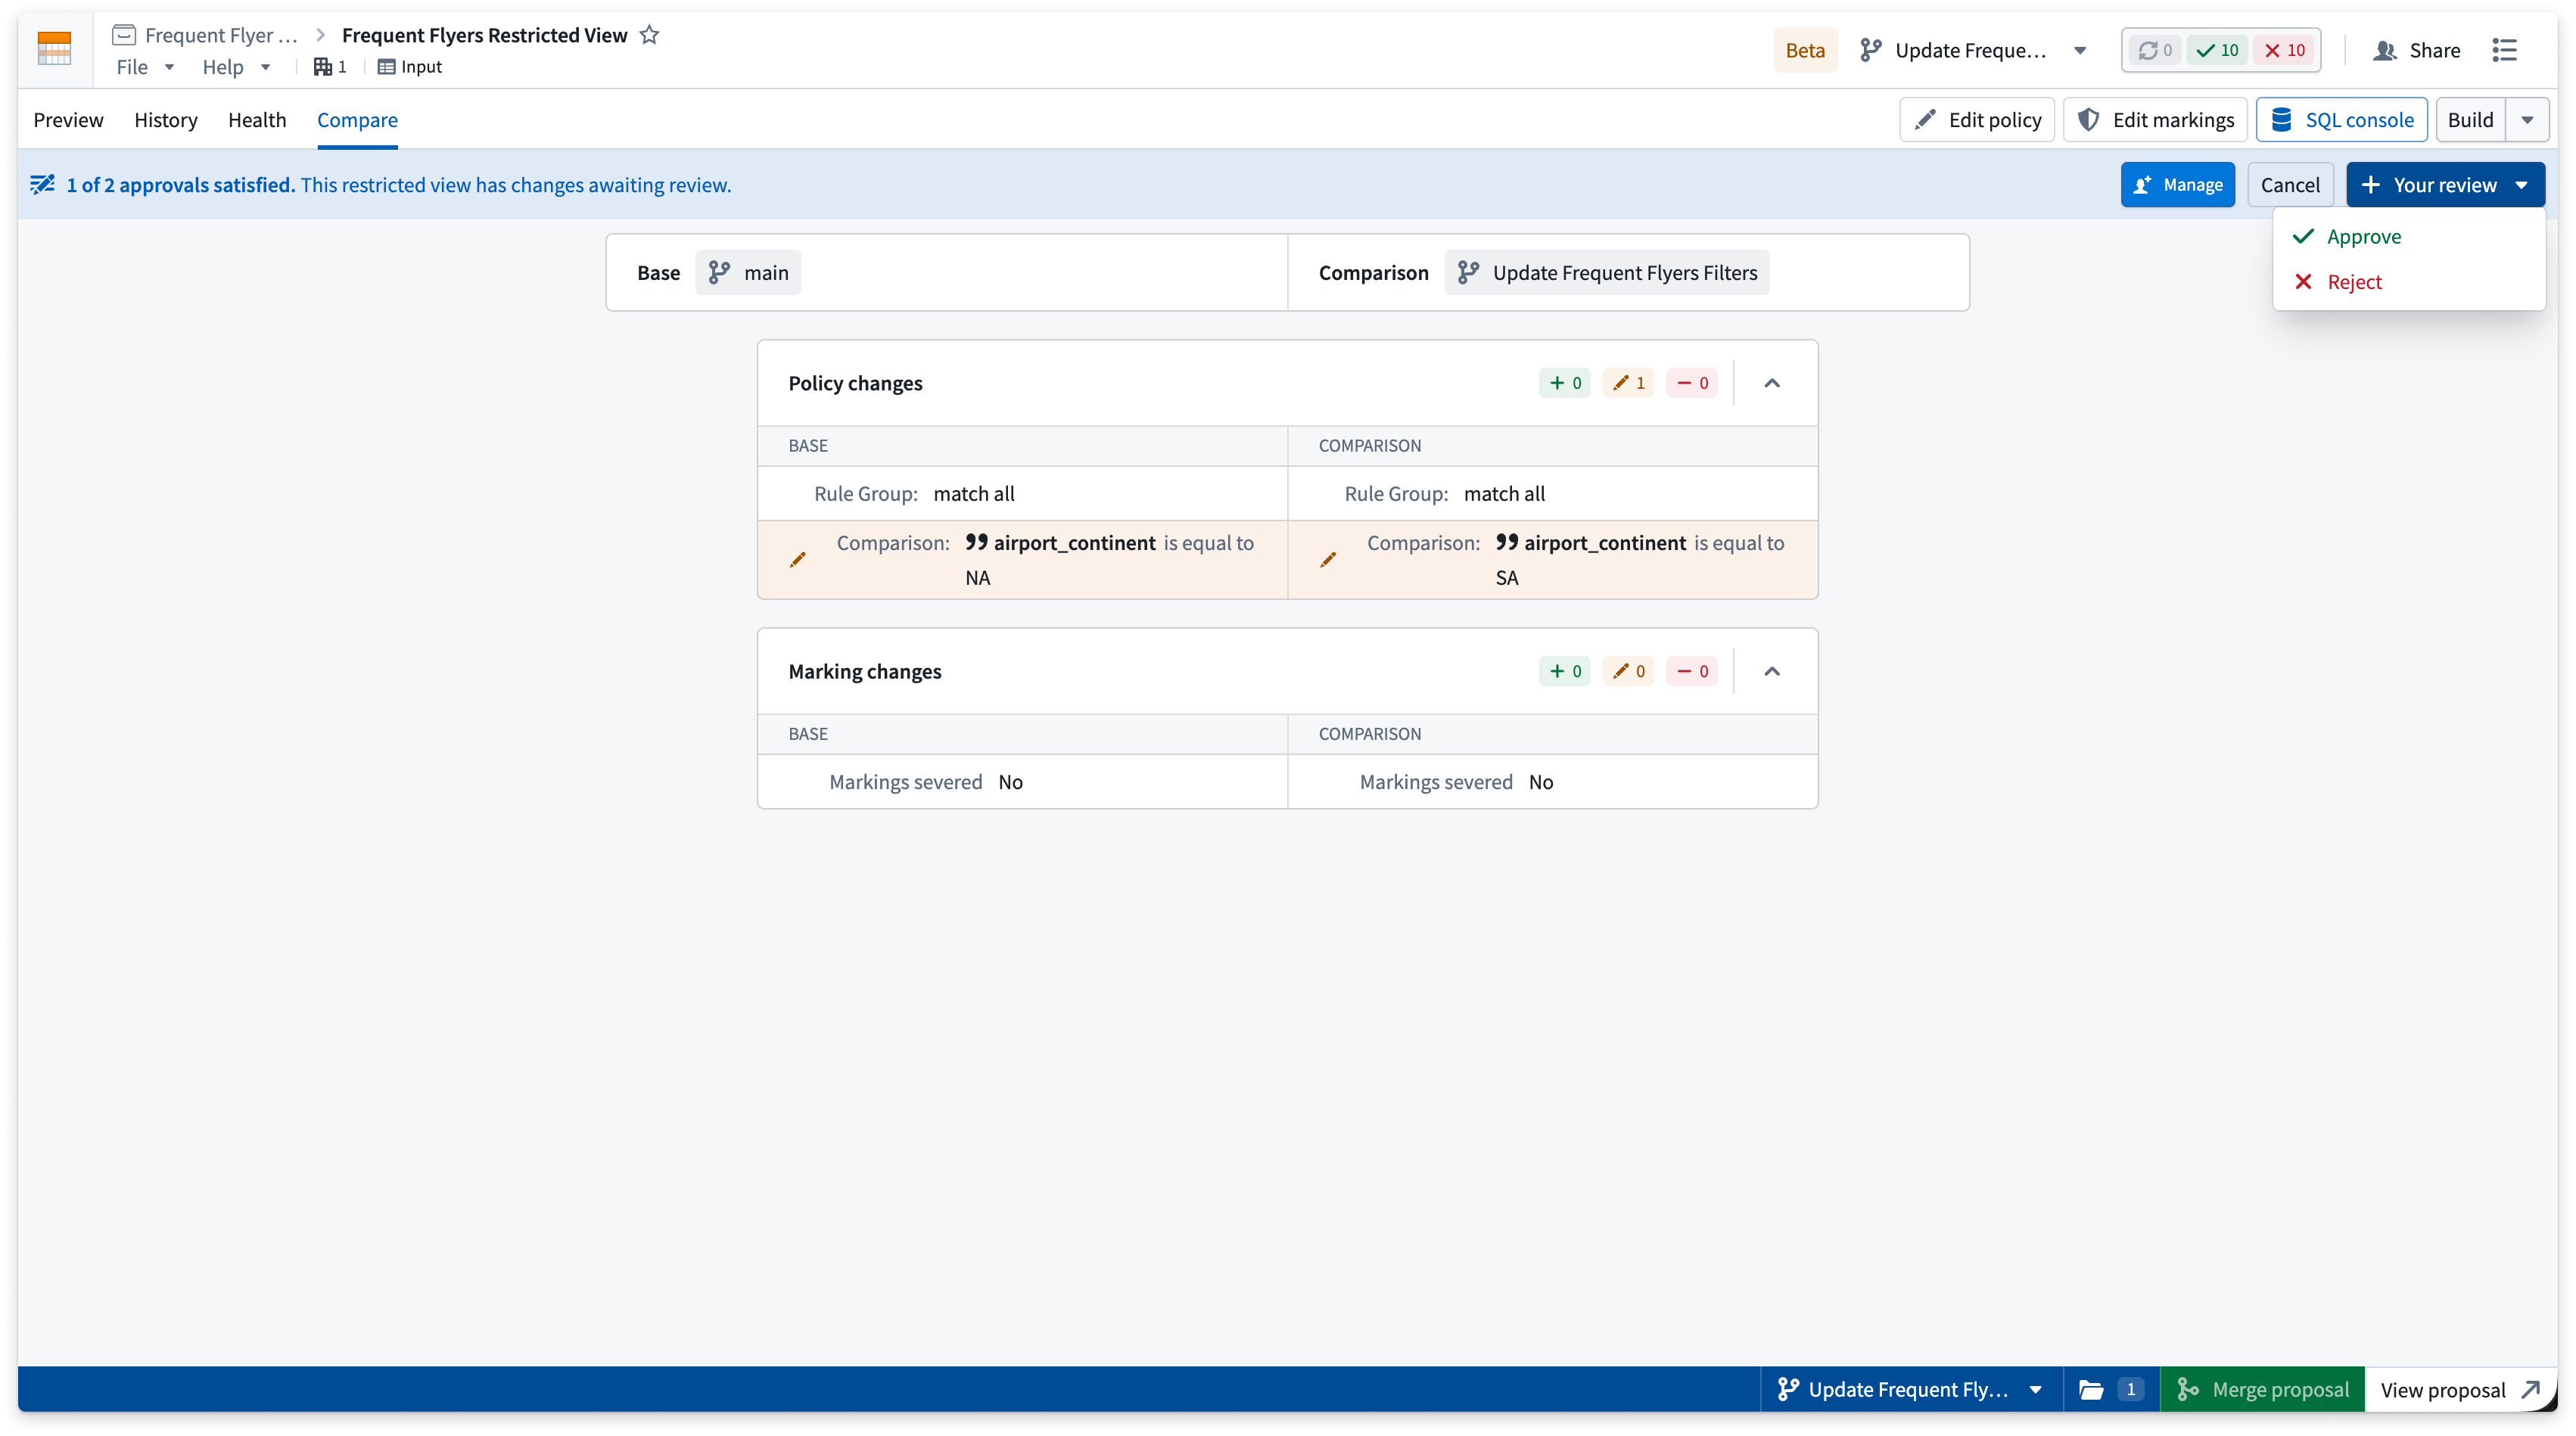Switch to the History tab

coord(166,120)
